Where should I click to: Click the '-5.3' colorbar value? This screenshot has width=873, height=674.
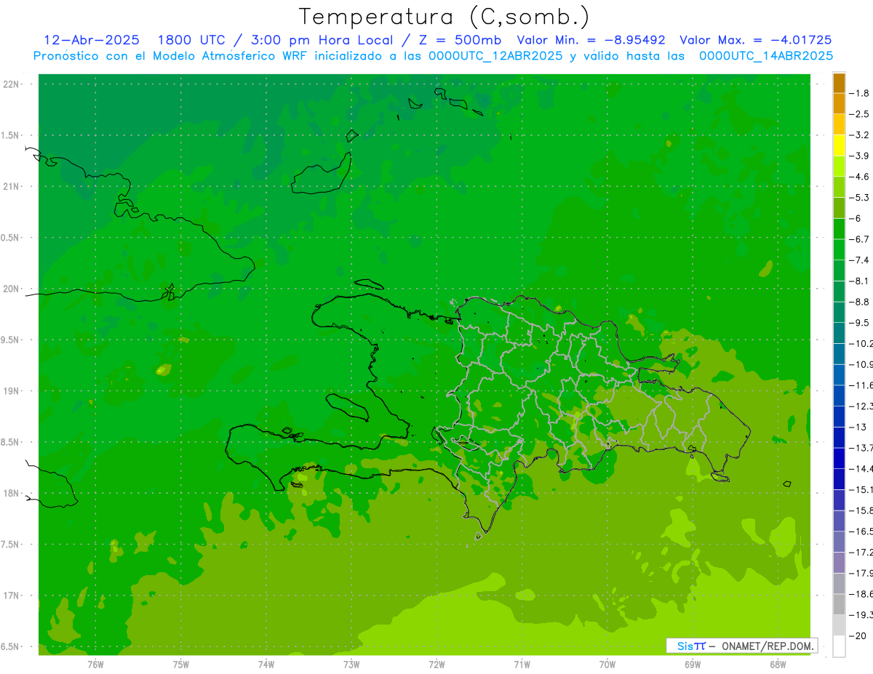coord(859,198)
